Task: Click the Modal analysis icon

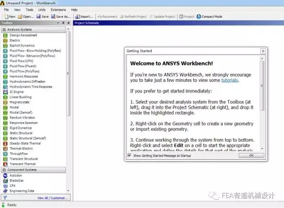Action: coord(5,108)
